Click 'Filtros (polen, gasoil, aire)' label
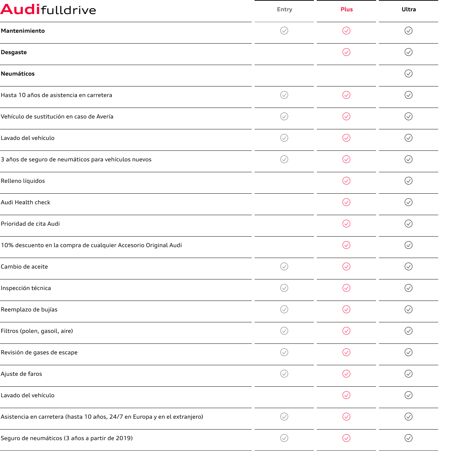 point(37,331)
